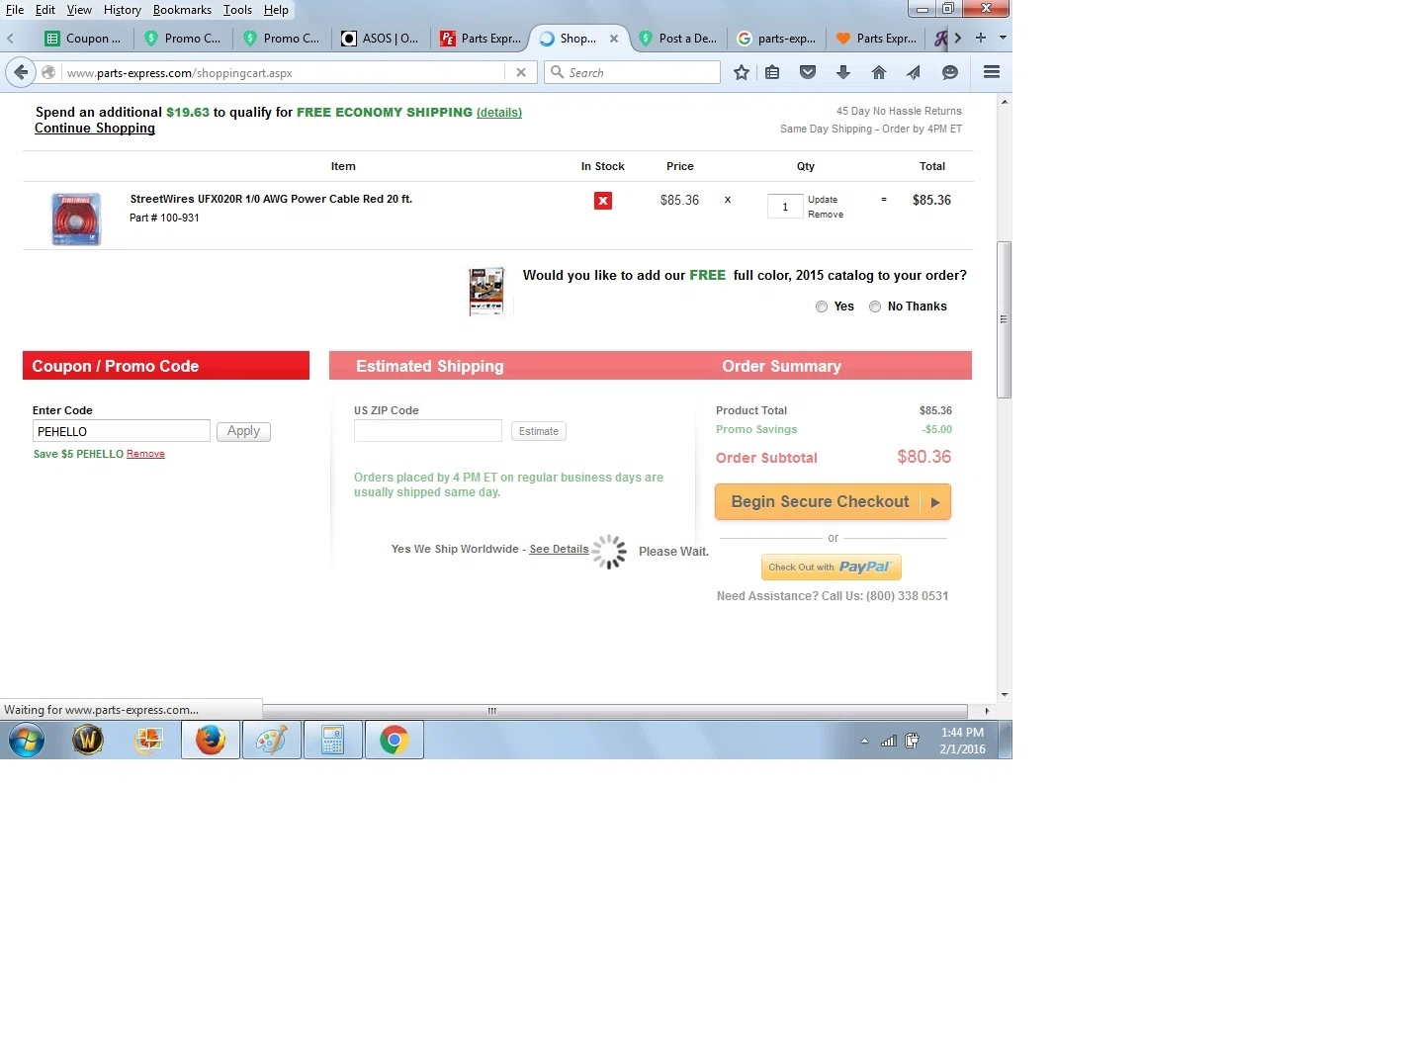The image size is (1406, 1052).
Task: Open World of Warcraft taskbar icon
Action: 88,740
